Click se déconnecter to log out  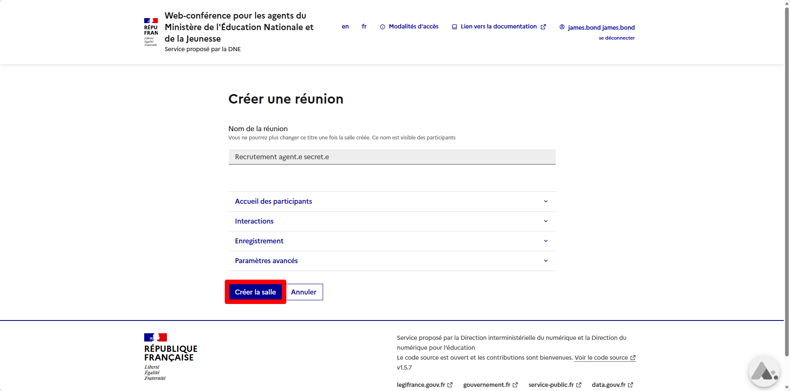click(617, 38)
